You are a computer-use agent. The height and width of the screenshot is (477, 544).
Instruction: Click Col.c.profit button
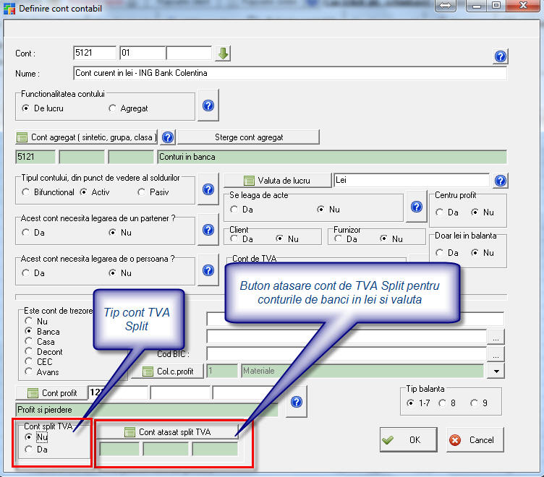point(169,371)
